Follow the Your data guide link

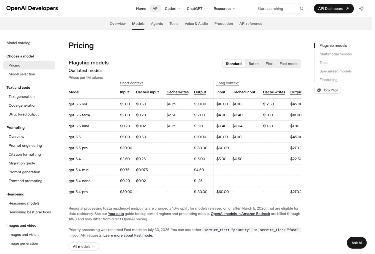pyautogui.click(x=116, y=214)
